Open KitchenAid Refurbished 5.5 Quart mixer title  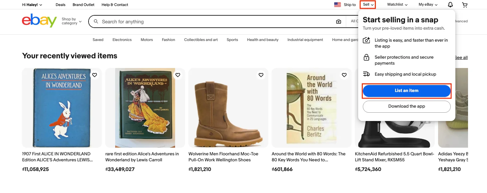[x=394, y=157]
